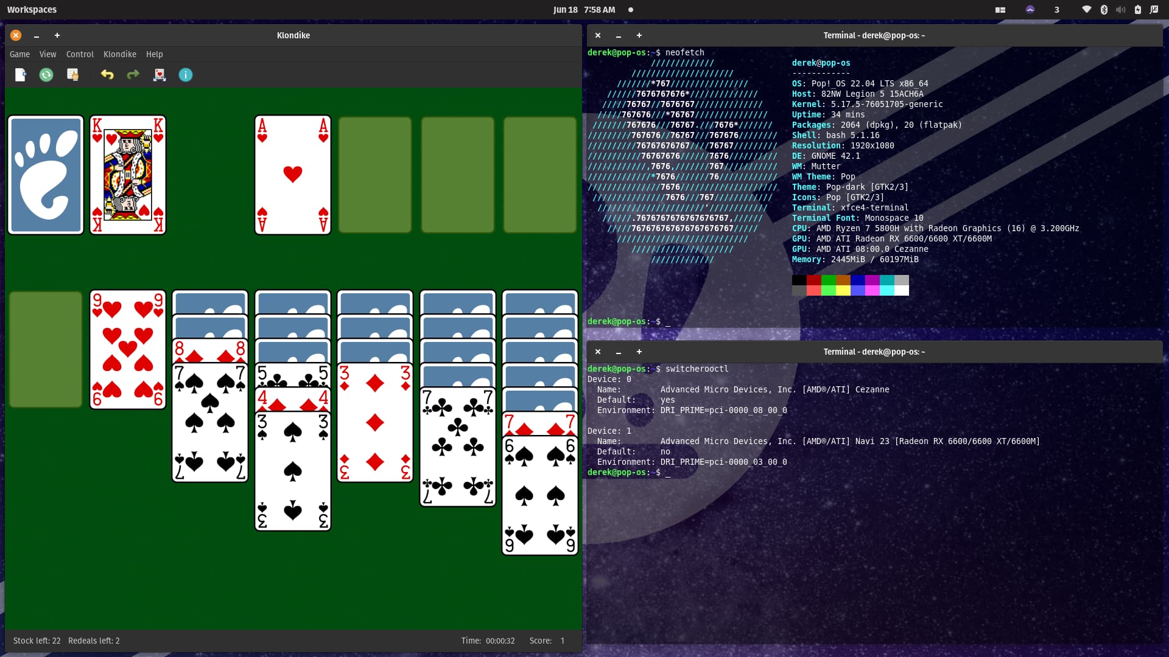
Task: Click the second empty foundation slot
Action: point(375,175)
